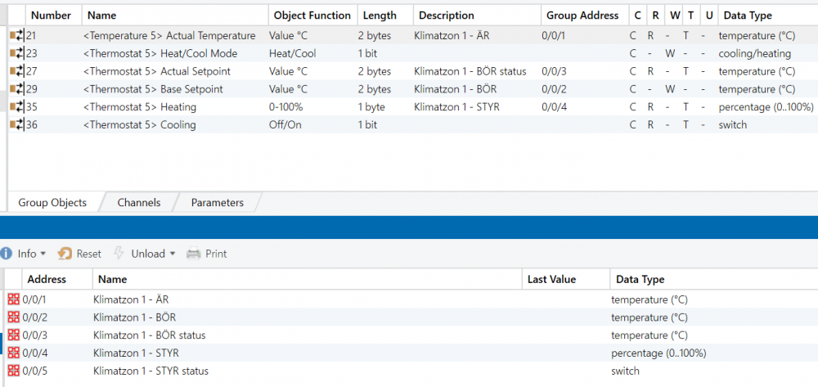The height and width of the screenshot is (387, 818).
Task: Click group object icon for Cooling row 36
Action: (x=16, y=125)
